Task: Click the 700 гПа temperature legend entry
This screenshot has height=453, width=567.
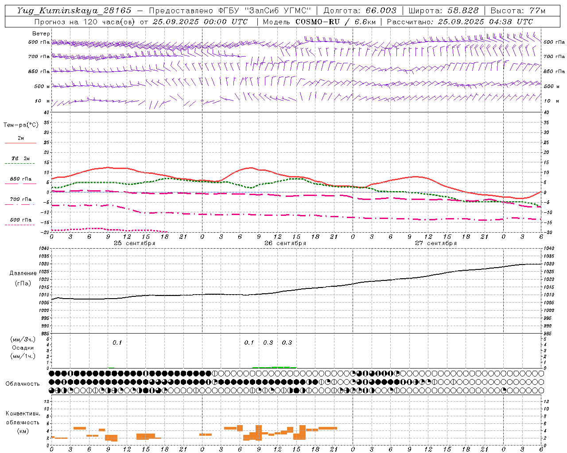Action: (21, 199)
